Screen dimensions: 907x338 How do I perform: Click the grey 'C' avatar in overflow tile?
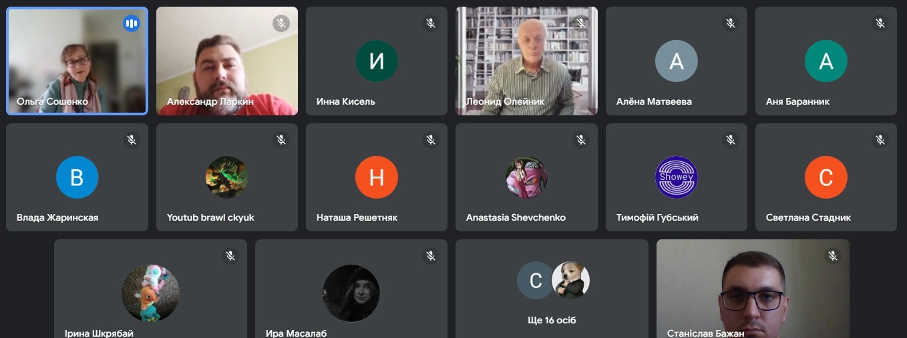pos(536,280)
